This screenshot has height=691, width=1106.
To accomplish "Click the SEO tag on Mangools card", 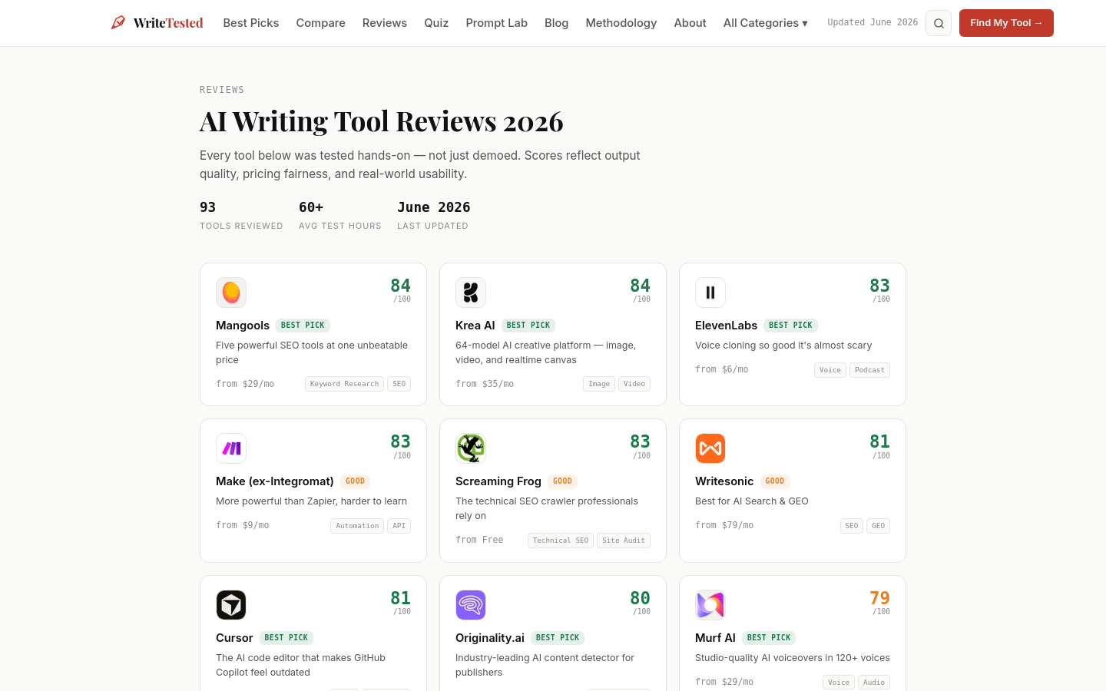I will tap(399, 384).
